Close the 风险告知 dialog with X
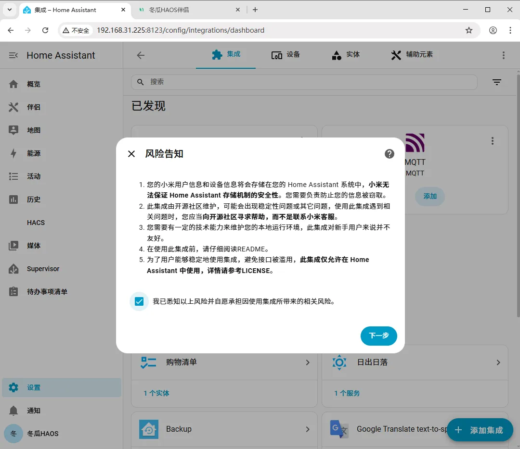The image size is (520, 449). (x=131, y=154)
